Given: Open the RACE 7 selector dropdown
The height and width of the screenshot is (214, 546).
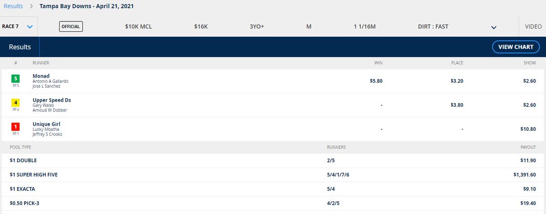Looking at the screenshot, I should pyautogui.click(x=19, y=26).
